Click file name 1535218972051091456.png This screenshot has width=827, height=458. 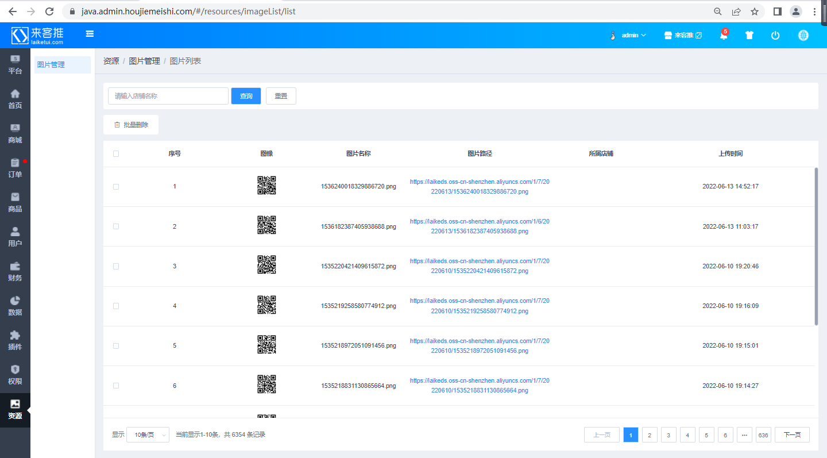point(358,346)
